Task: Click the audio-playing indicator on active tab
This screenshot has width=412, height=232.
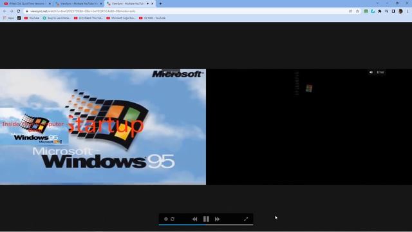Action: 147,4
